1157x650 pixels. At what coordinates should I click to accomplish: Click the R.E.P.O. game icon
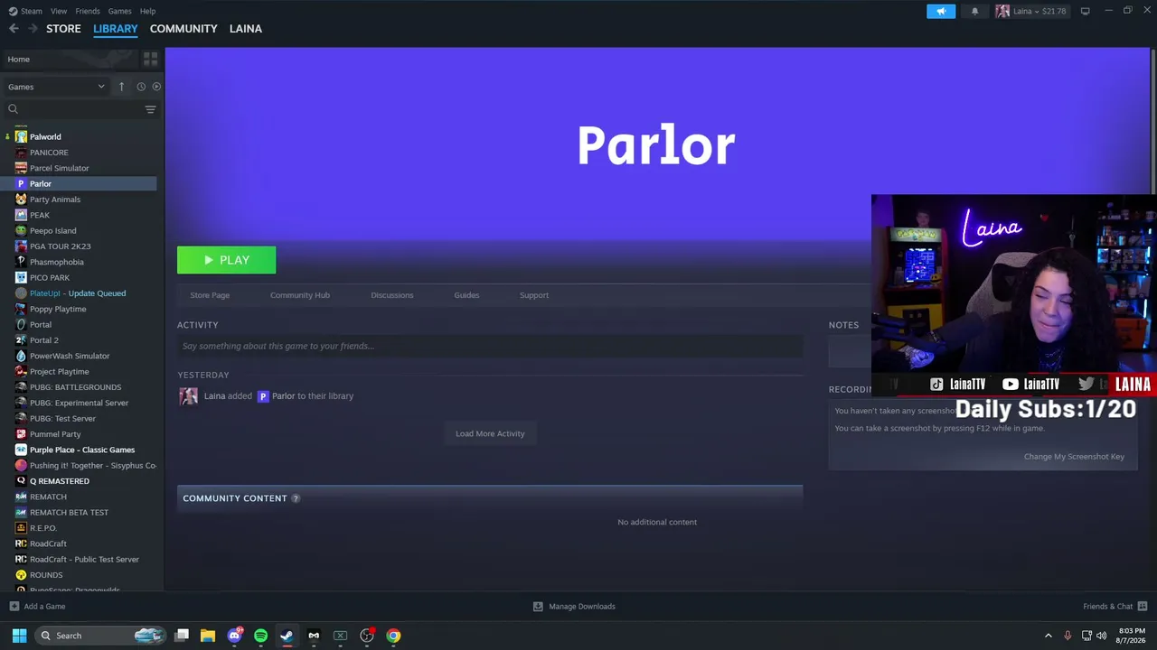(x=21, y=528)
